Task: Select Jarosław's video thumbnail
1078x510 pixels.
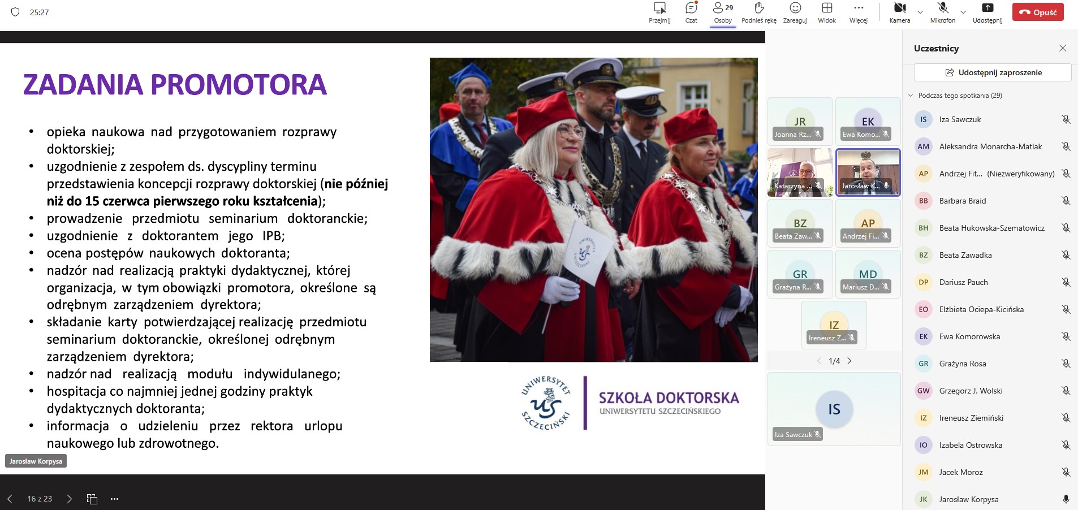Action: click(x=868, y=172)
